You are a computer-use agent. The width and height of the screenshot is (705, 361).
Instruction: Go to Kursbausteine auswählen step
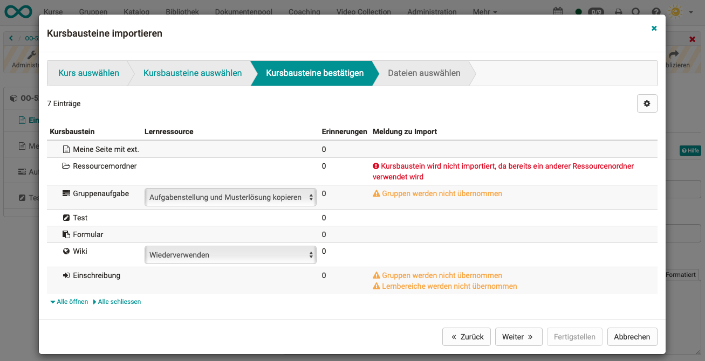pyautogui.click(x=193, y=73)
